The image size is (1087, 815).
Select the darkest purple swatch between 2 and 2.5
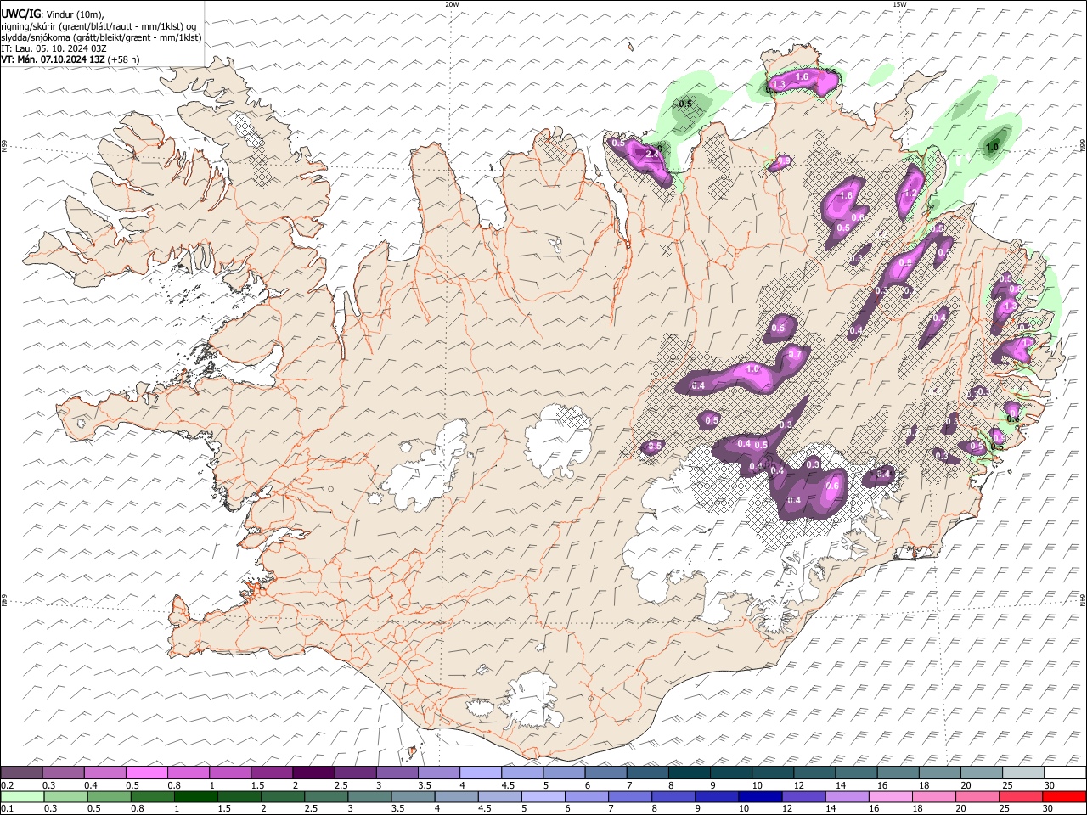tap(313, 773)
